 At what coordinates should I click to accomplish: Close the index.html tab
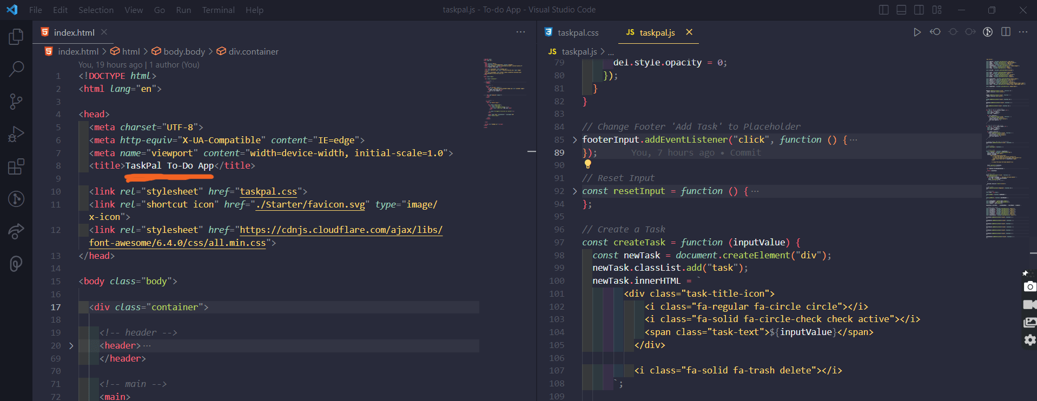coord(104,32)
